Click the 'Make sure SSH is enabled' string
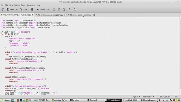 click(30, 79)
